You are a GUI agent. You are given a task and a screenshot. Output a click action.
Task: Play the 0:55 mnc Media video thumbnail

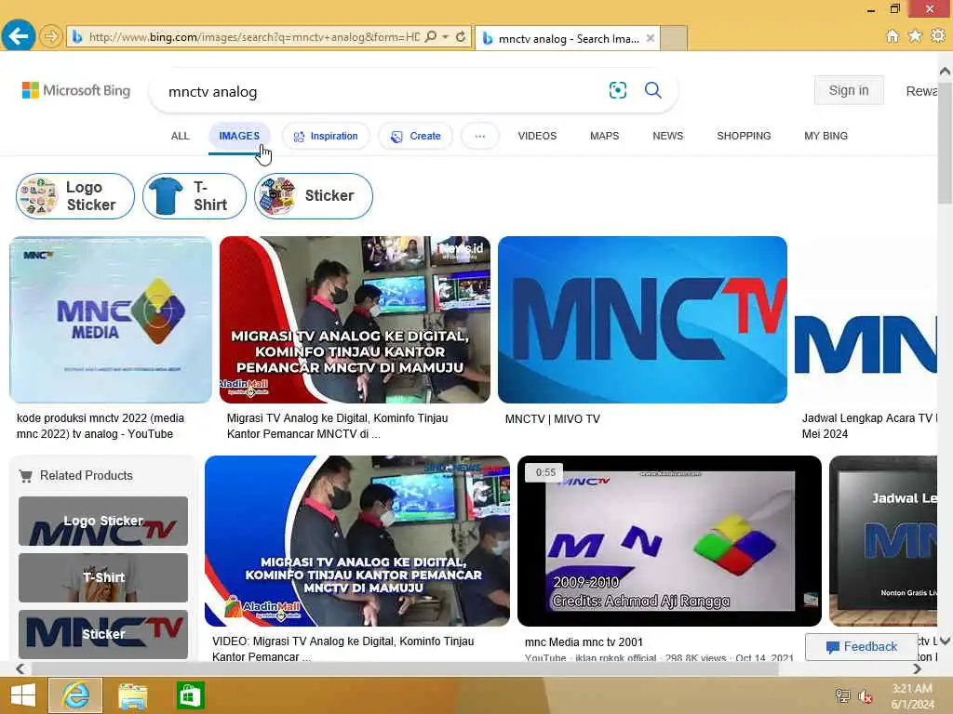(669, 541)
